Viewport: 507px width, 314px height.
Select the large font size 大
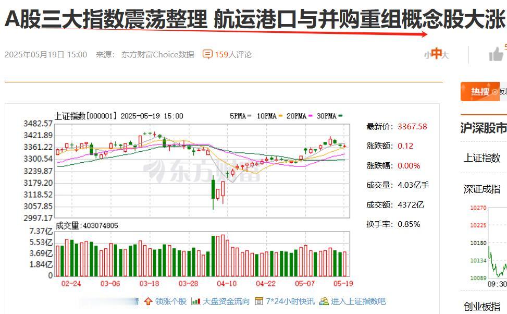(x=445, y=55)
